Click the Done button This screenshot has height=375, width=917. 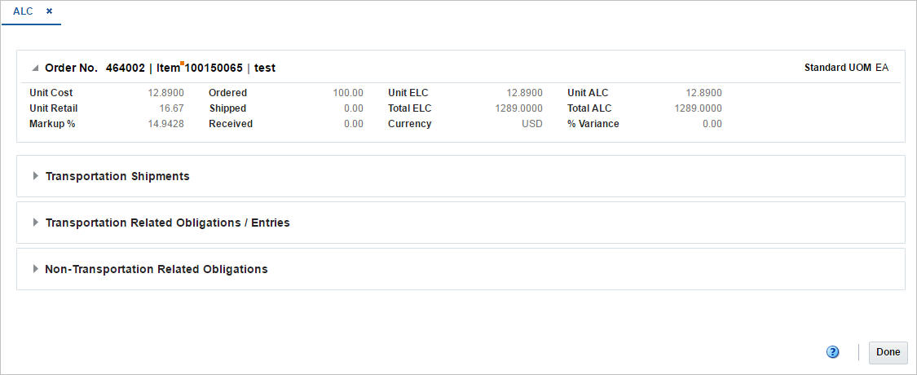[x=888, y=352]
